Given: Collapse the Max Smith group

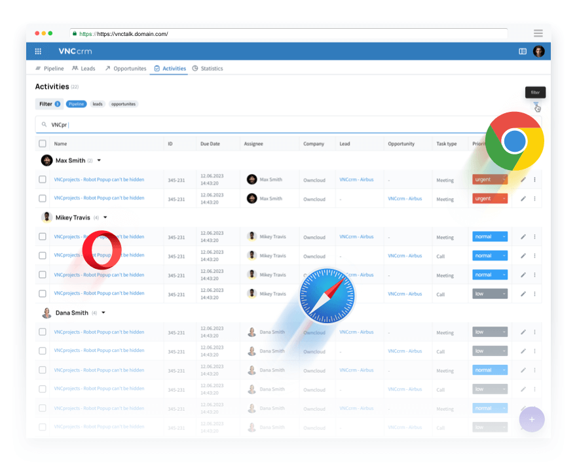Looking at the screenshot, I should click(x=99, y=161).
